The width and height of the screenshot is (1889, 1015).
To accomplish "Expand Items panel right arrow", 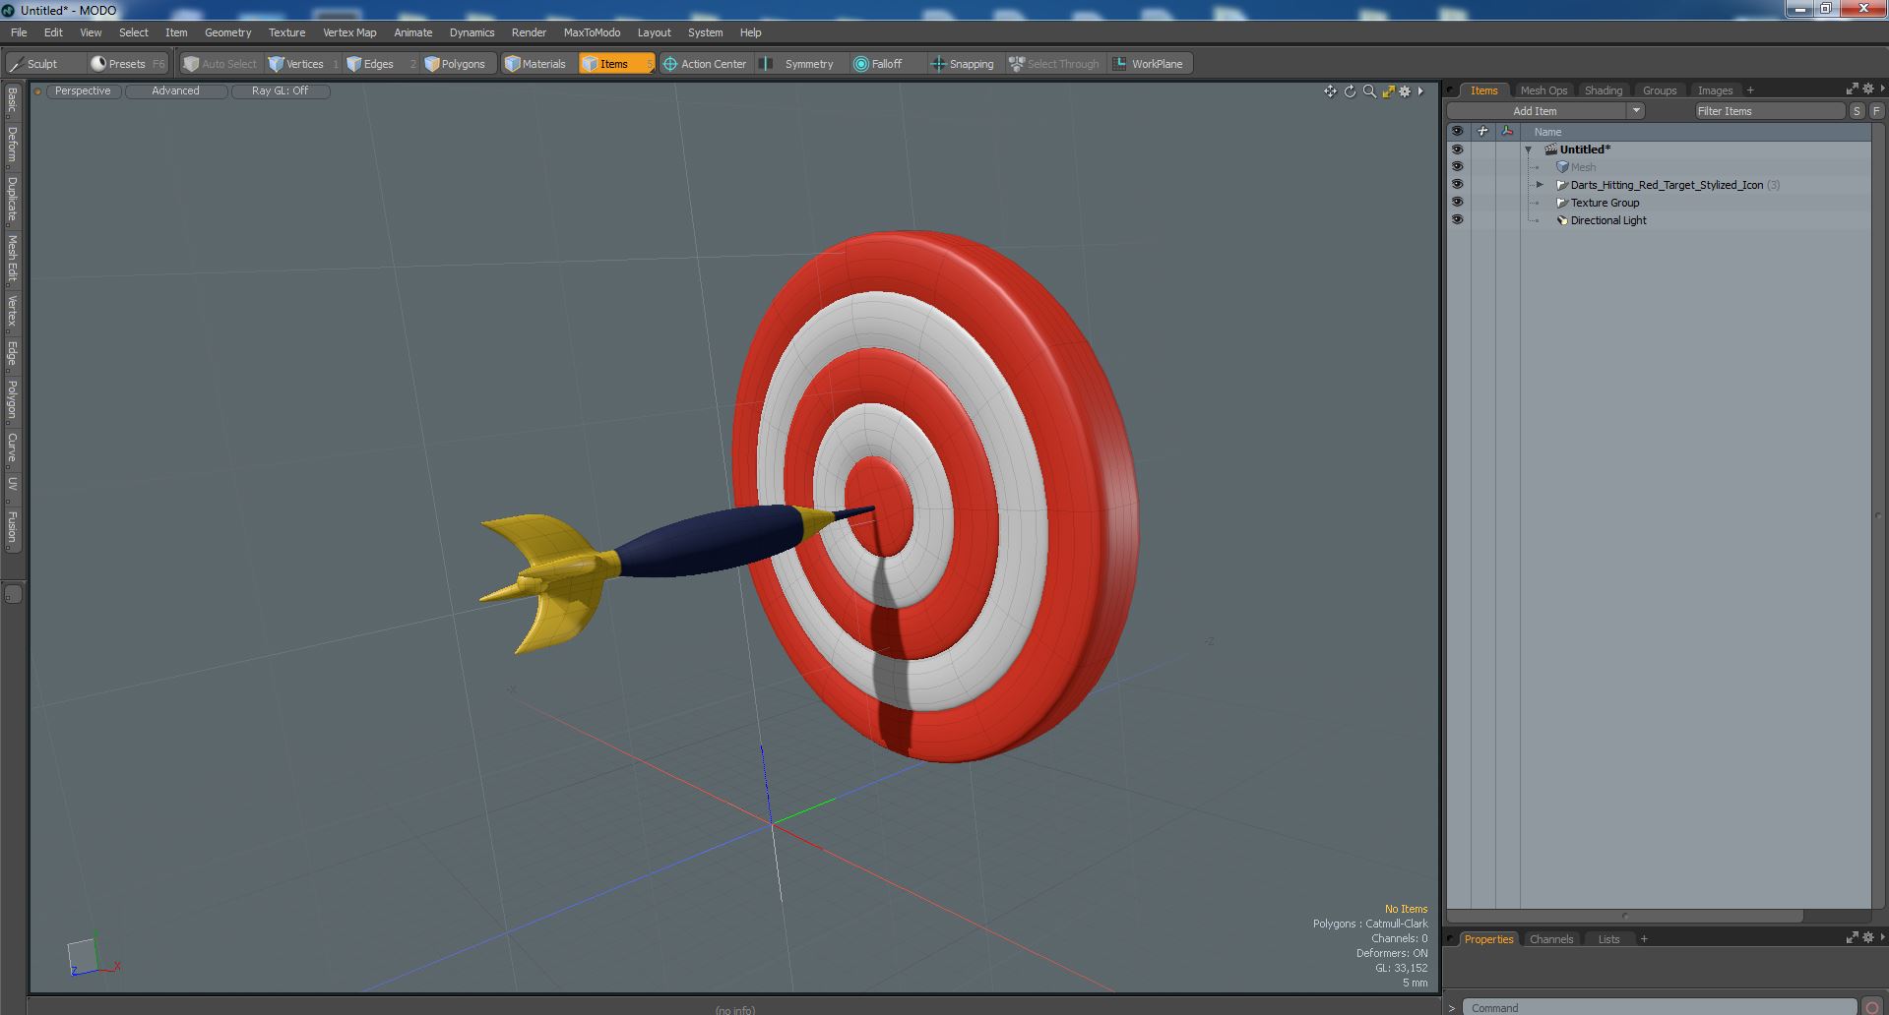I will coord(1881,90).
